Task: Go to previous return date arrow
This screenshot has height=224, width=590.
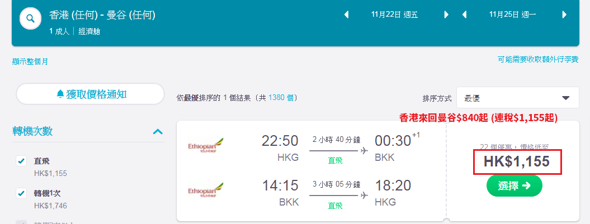Action: [x=464, y=15]
